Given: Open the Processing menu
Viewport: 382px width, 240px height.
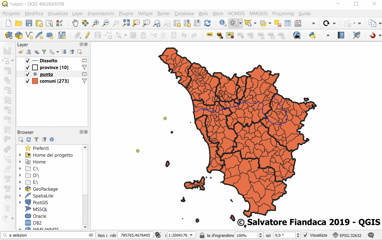Looking at the screenshot, I should point(283,14).
